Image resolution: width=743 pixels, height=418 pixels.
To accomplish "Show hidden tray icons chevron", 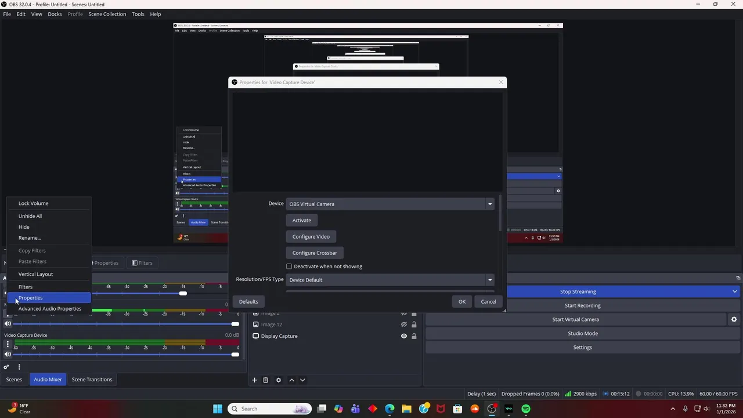I will (x=673, y=409).
